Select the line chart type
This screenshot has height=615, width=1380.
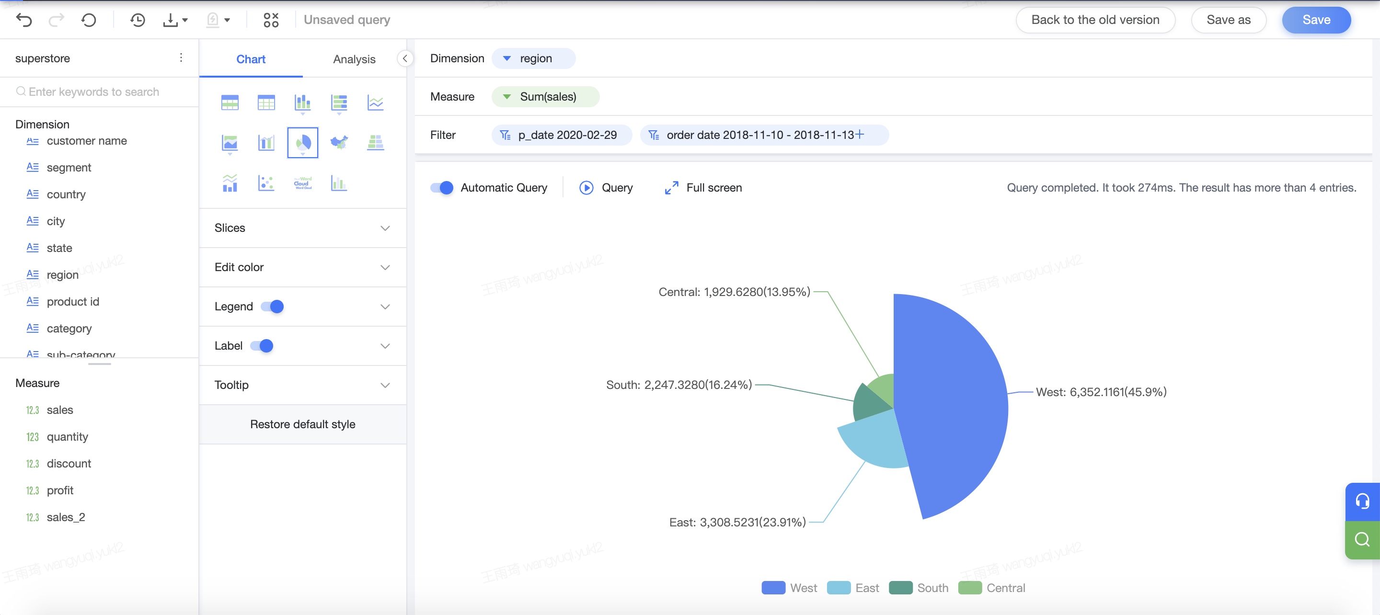(x=376, y=102)
